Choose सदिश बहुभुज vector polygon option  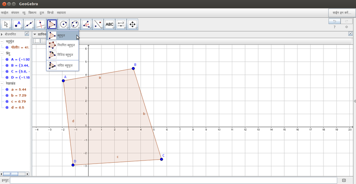click(x=63, y=66)
